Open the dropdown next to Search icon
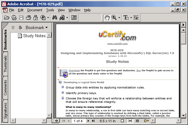 tap(67, 18)
